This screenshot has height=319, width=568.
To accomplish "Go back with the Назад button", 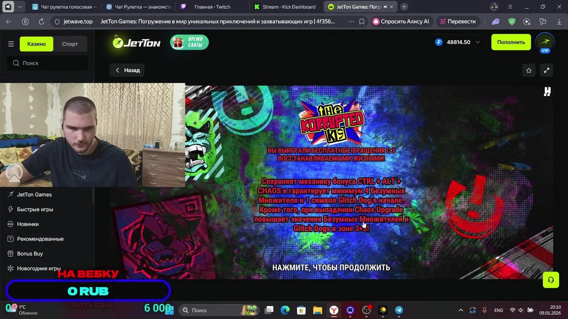I will coord(127,70).
